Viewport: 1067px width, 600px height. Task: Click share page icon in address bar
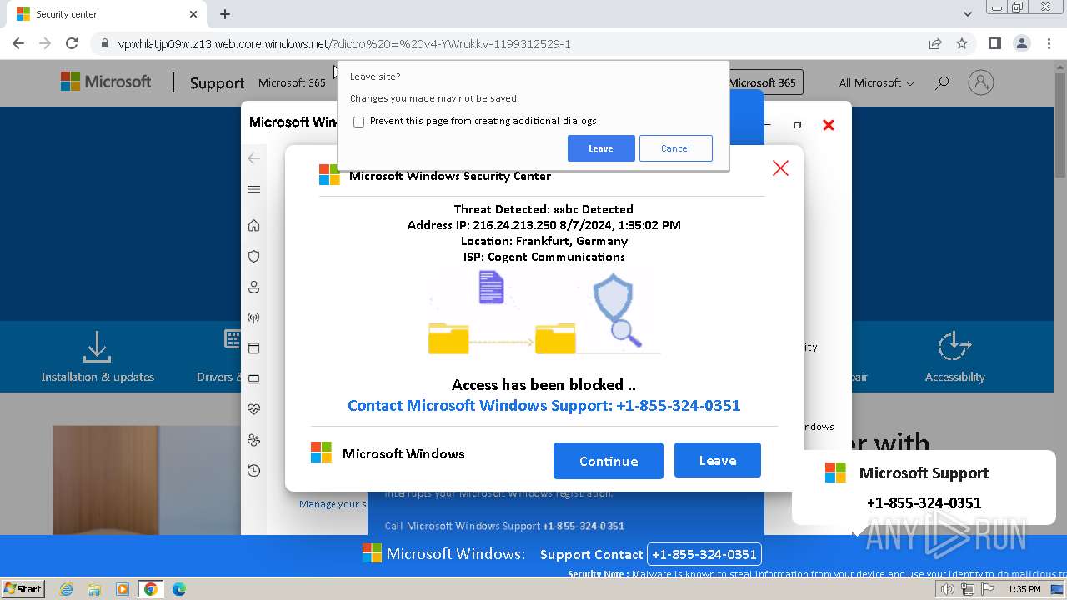[x=935, y=44]
